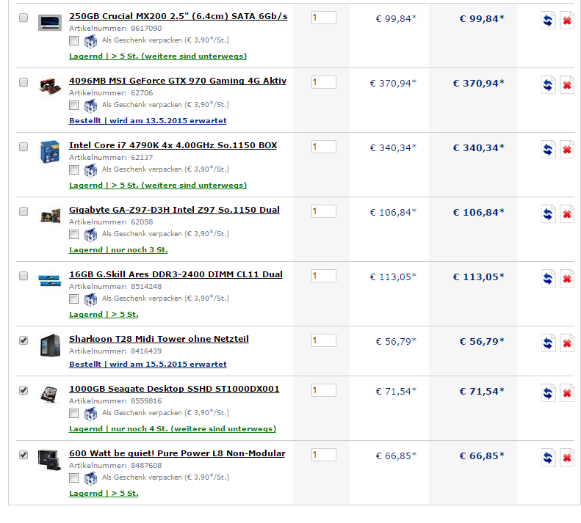The image size is (581, 523).
Task: Open 1000GB Seagate Desktop SSHD link
Action: [174, 389]
